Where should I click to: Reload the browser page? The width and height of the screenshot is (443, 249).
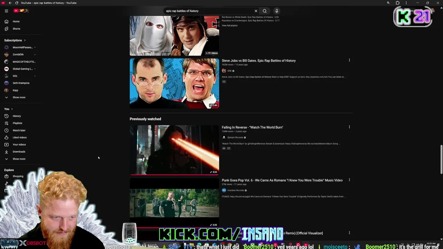17,3
